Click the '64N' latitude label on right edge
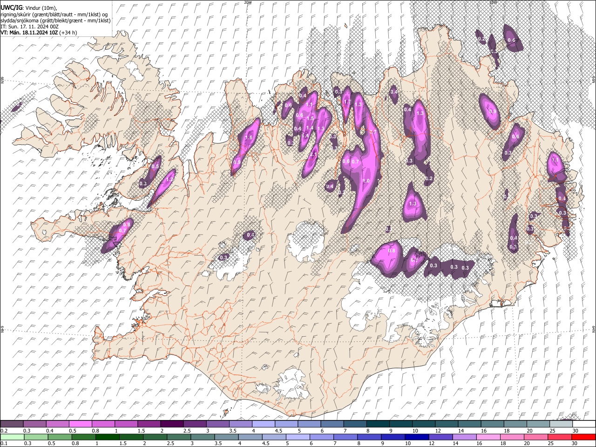 click(594, 329)
